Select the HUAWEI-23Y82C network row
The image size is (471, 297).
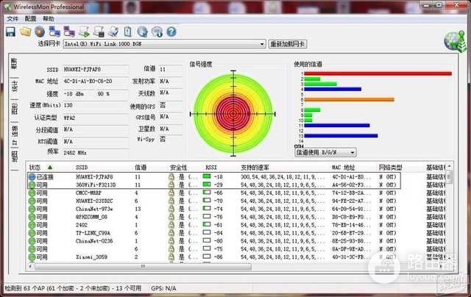tap(237, 201)
